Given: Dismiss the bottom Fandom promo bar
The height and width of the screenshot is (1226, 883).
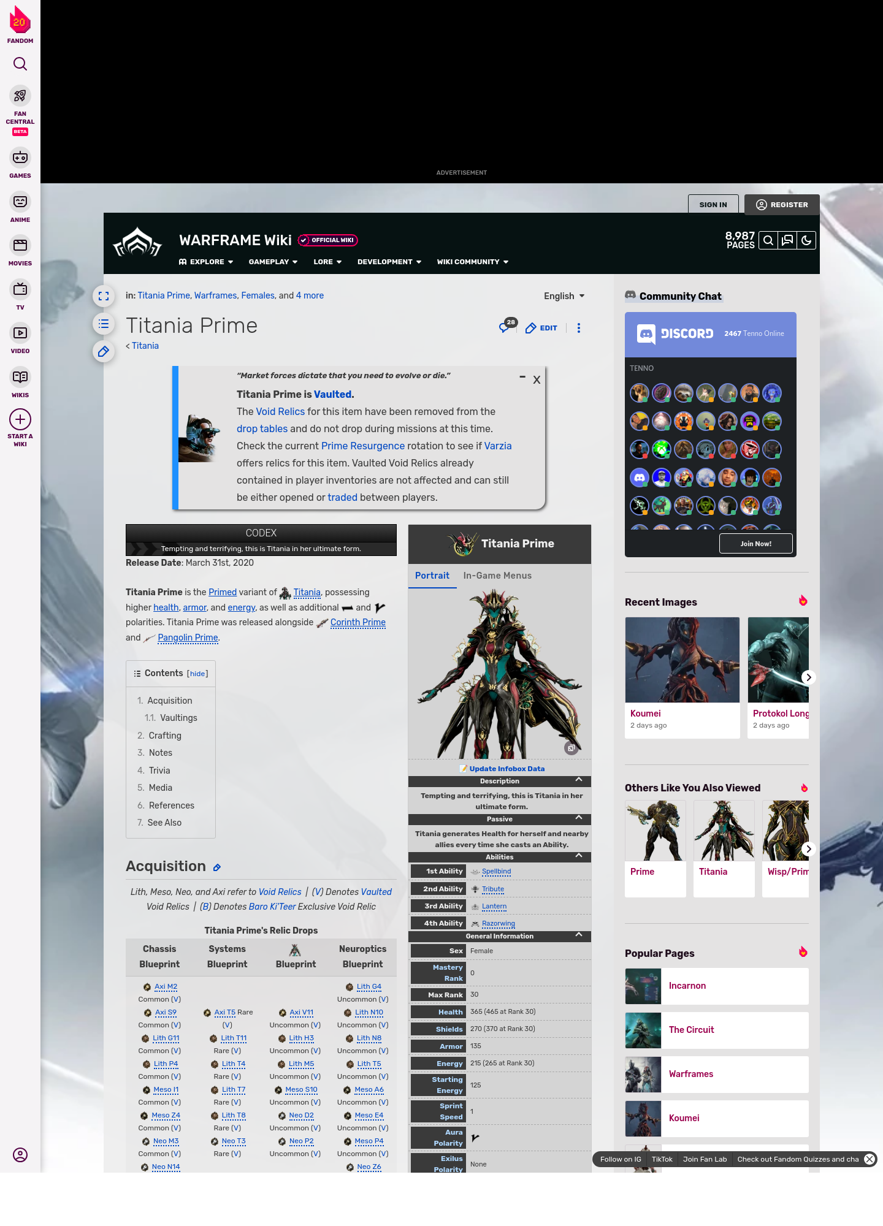Looking at the screenshot, I should (x=870, y=1159).
